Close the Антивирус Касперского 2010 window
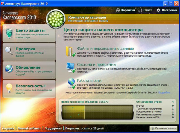The image size is (180, 133). 176,4
